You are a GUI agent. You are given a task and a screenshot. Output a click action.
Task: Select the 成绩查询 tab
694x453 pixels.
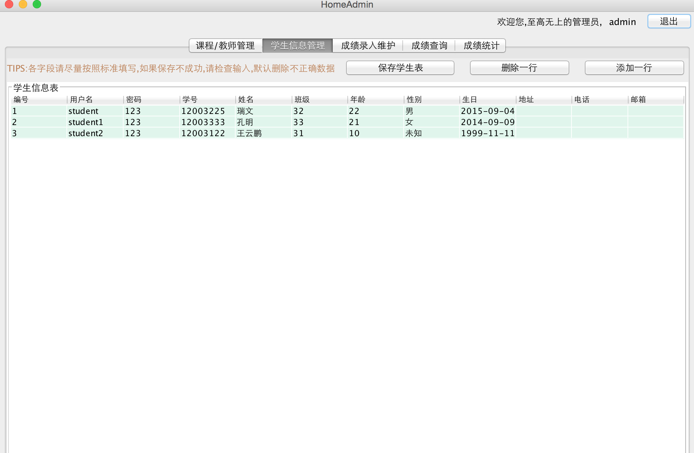coord(429,46)
